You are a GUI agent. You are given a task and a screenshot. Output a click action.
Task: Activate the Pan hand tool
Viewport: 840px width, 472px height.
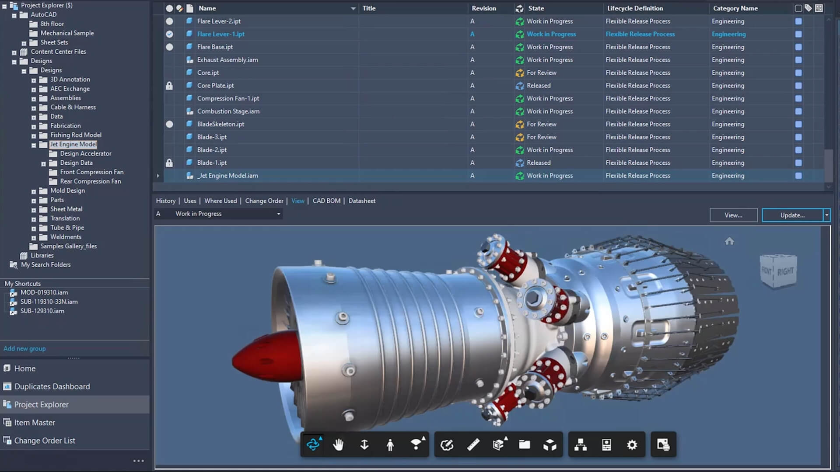click(x=338, y=445)
